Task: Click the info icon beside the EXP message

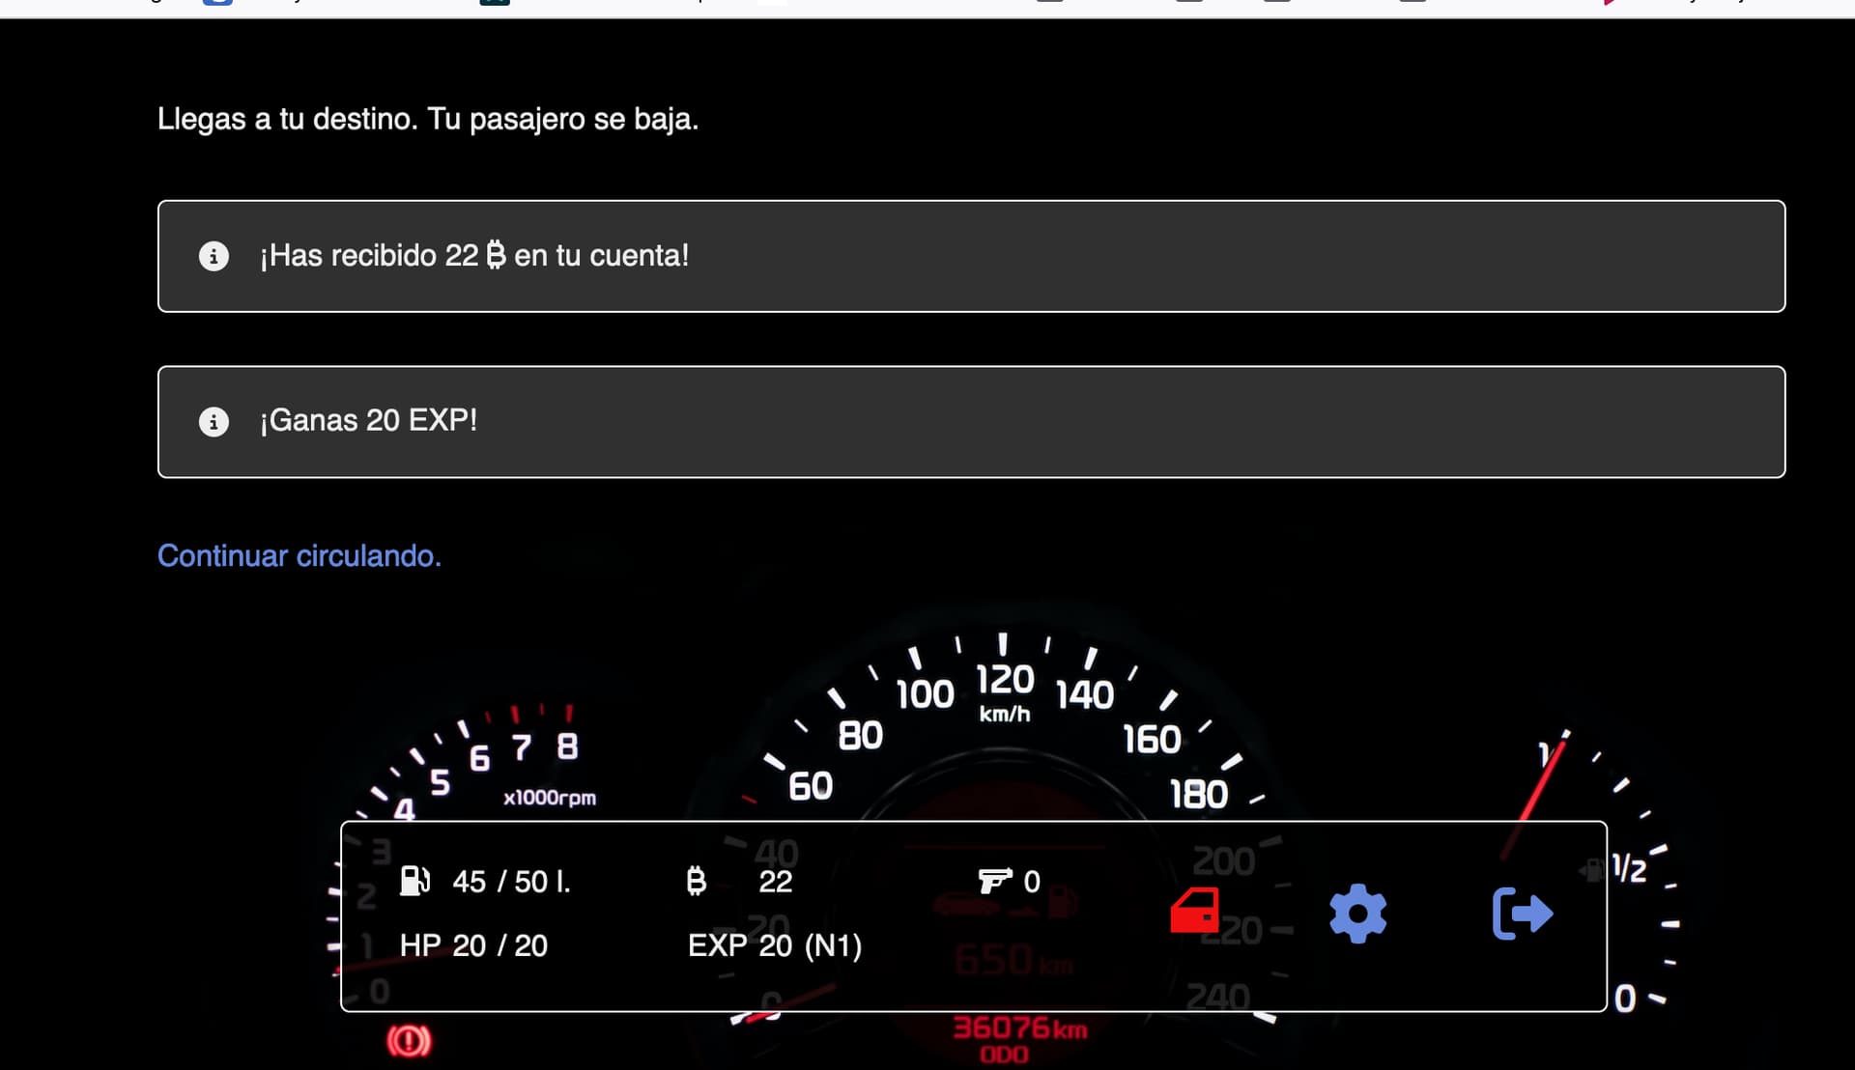Action: point(214,422)
